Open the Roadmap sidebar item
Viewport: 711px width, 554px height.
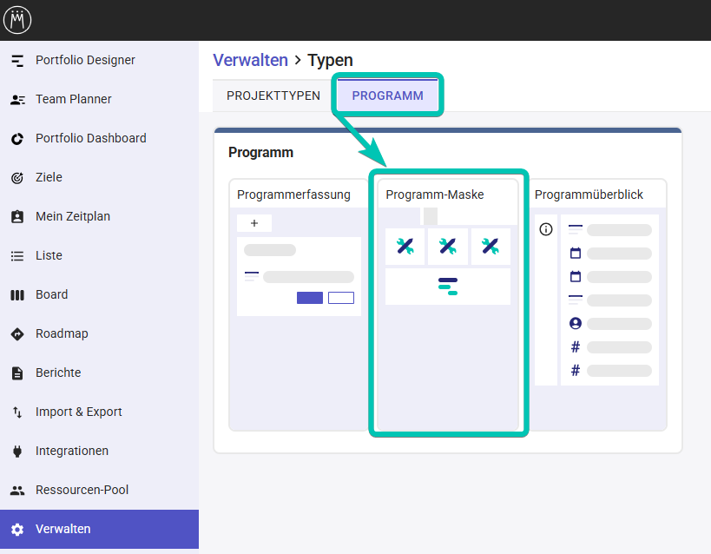pos(62,333)
